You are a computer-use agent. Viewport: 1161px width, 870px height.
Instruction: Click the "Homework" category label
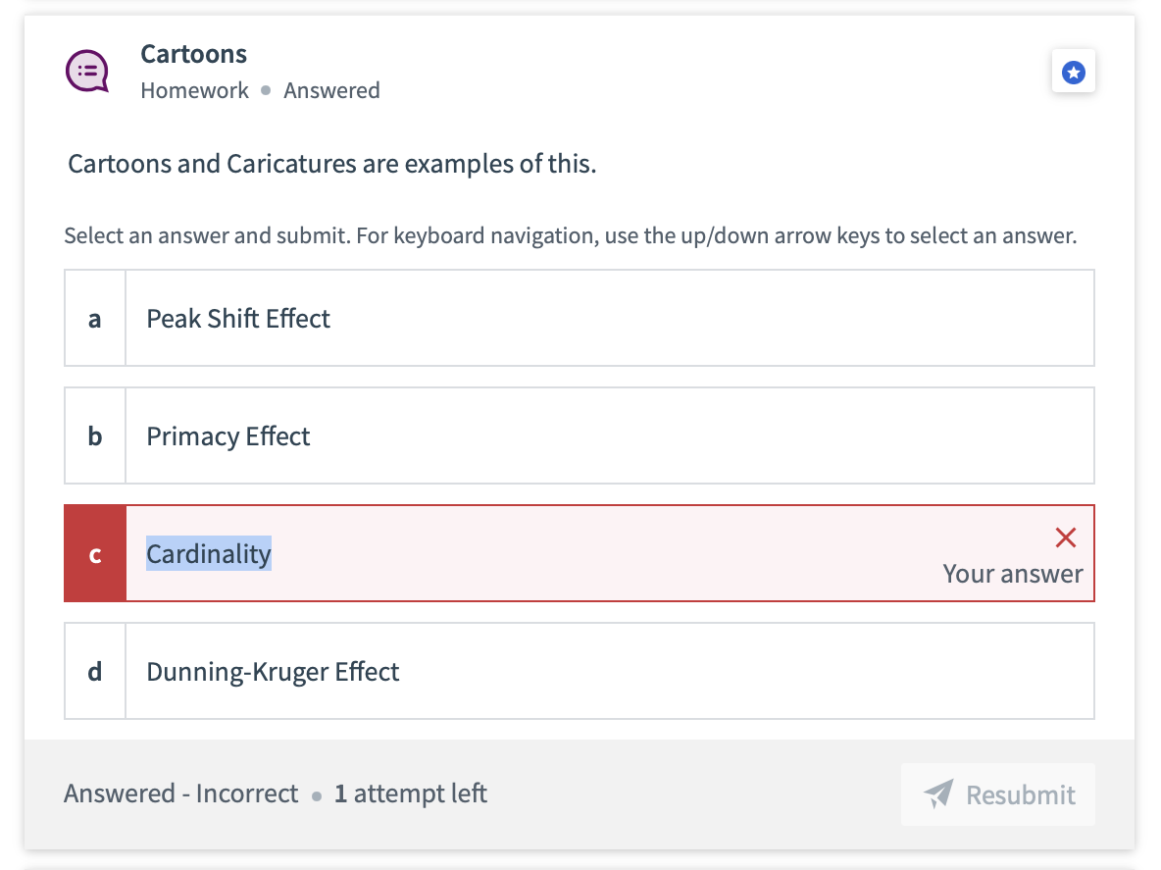(194, 90)
